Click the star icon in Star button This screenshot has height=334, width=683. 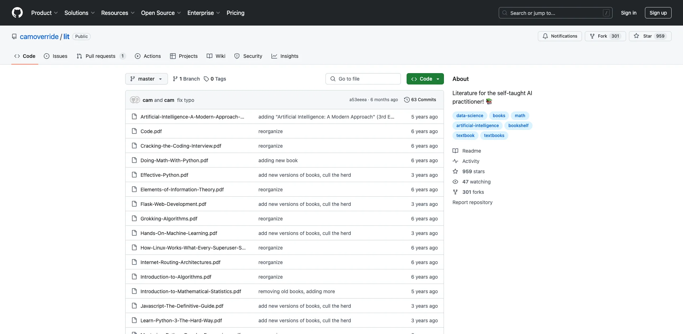pos(636,36)
